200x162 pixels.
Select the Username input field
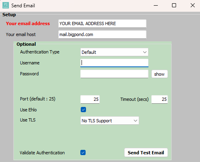[x=114, y=63]
